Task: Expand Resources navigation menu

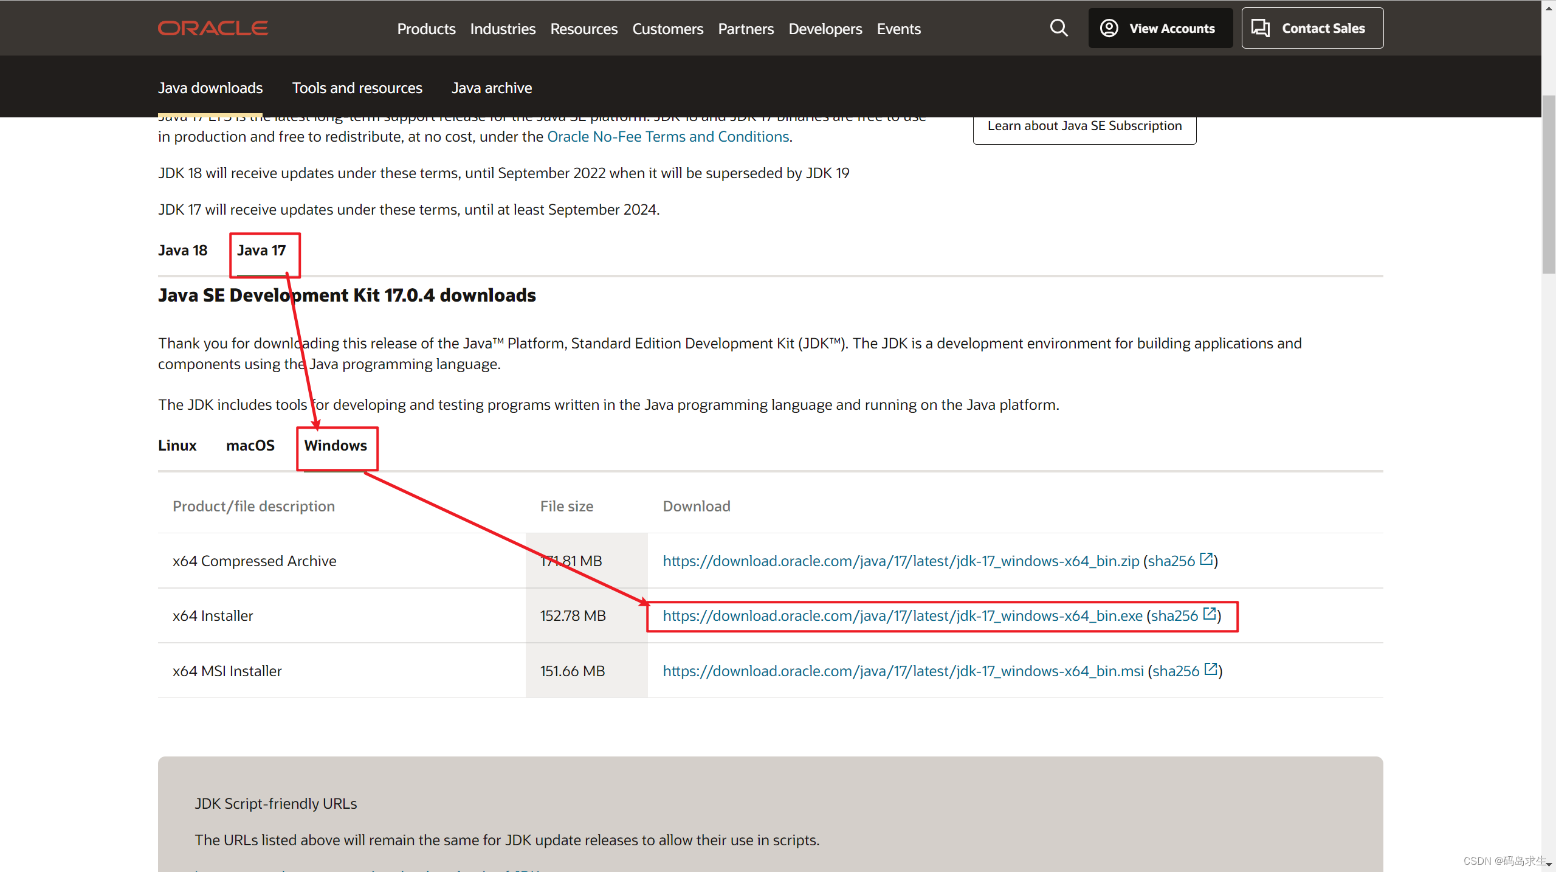Action: [583, 29]
